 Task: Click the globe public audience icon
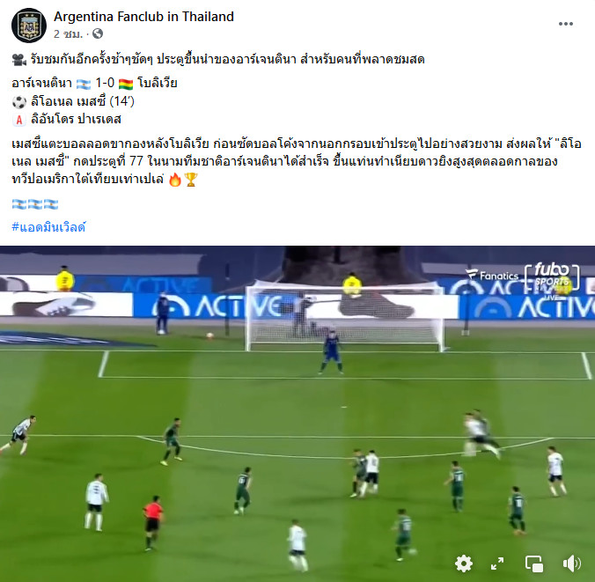pyautogui.click(x=98, y=33)
